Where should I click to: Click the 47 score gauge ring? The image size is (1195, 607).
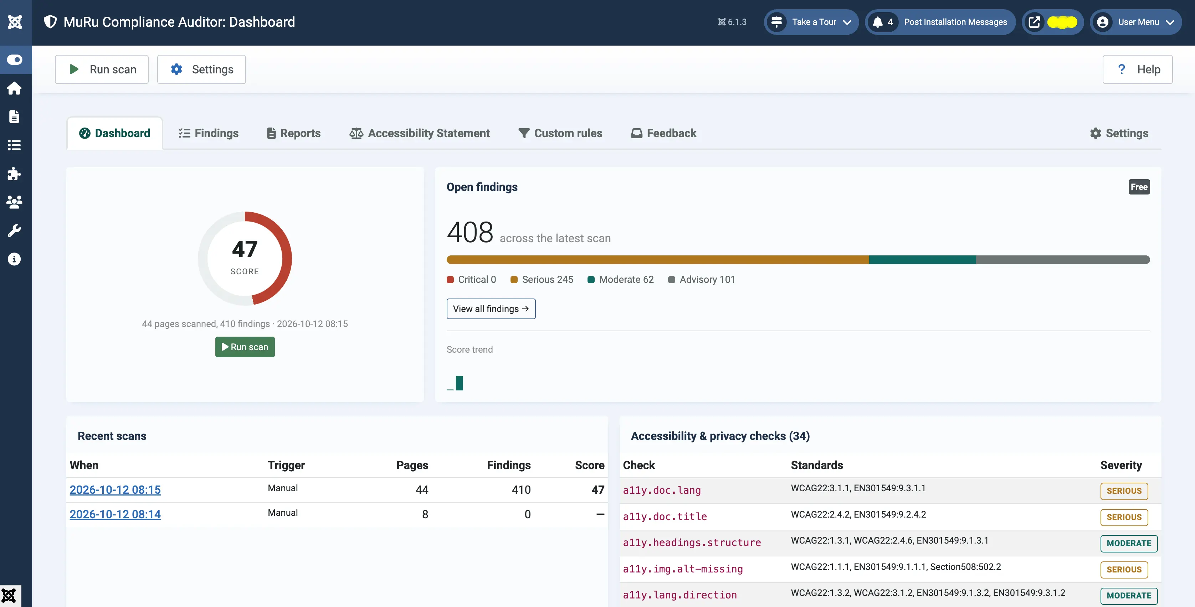point(245,259)
